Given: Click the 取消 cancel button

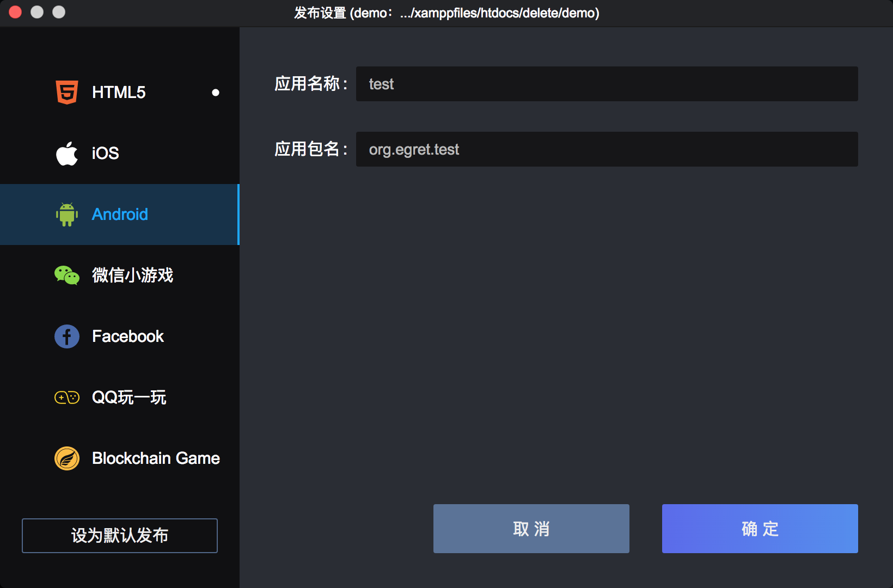Looking at the screenshot, I should click(531, 529).
